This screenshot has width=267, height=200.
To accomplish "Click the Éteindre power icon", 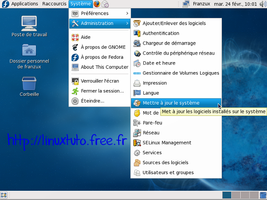I will 75,101.
